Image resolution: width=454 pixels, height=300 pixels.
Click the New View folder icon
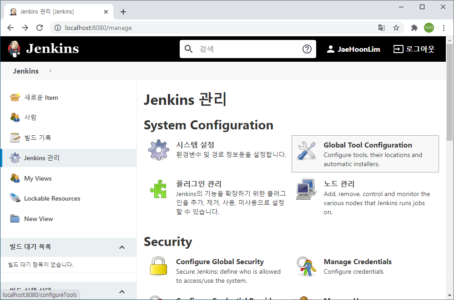click(15, 219)
